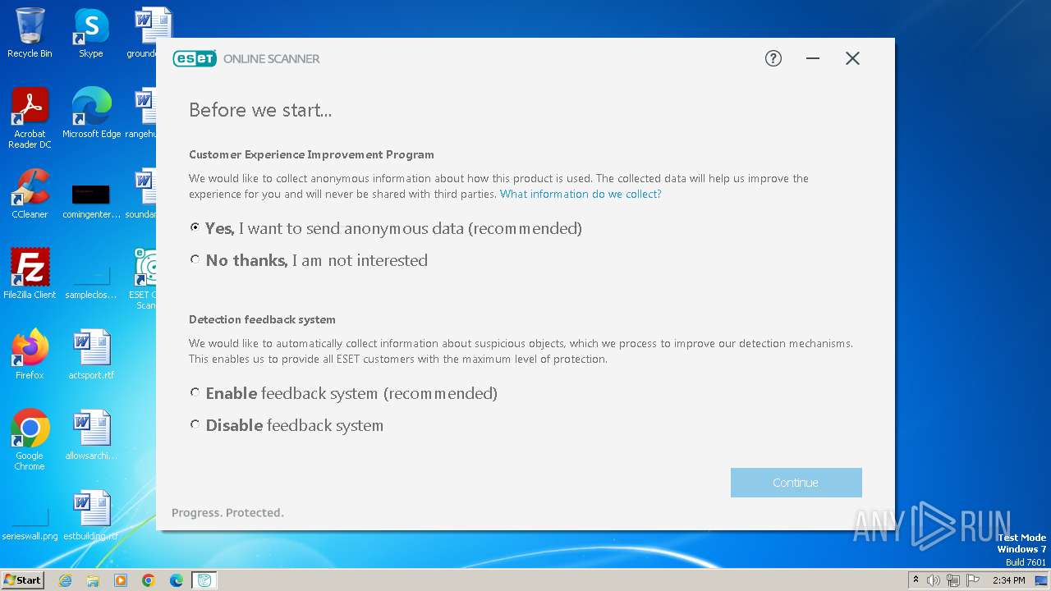The image size is (1051, 591).
Task: Open Windows Explorer from taskbar
Action: coord(93,580)
